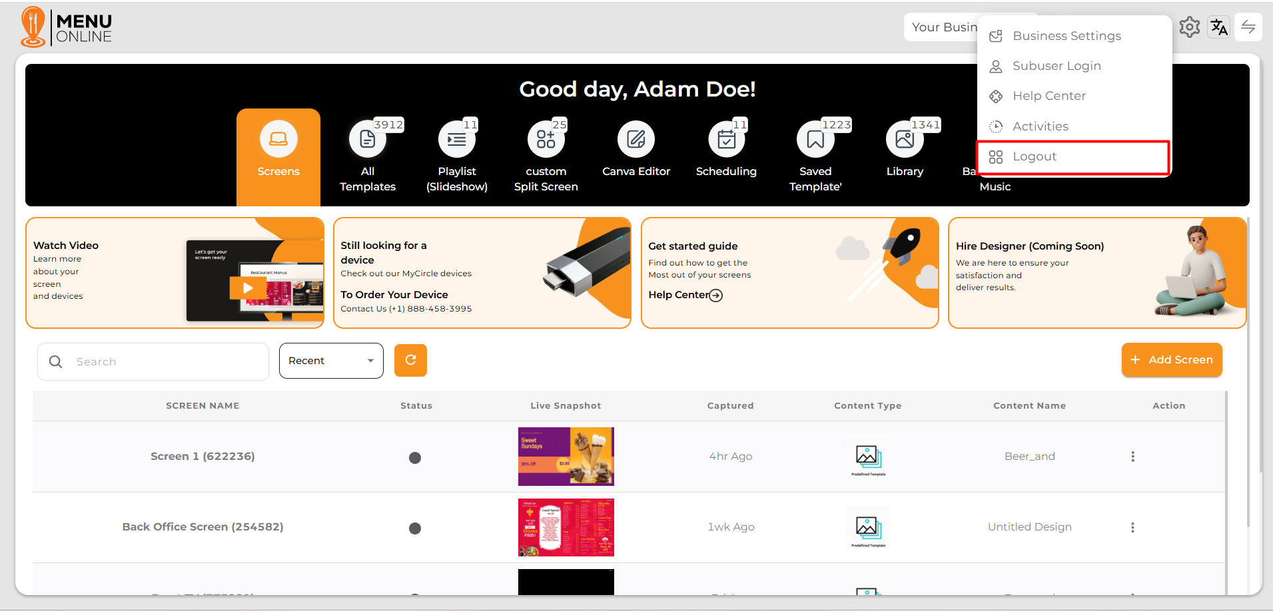Open action menu for Back Office Screen
Viewport: 1273px width, 611px height.
1132,527
